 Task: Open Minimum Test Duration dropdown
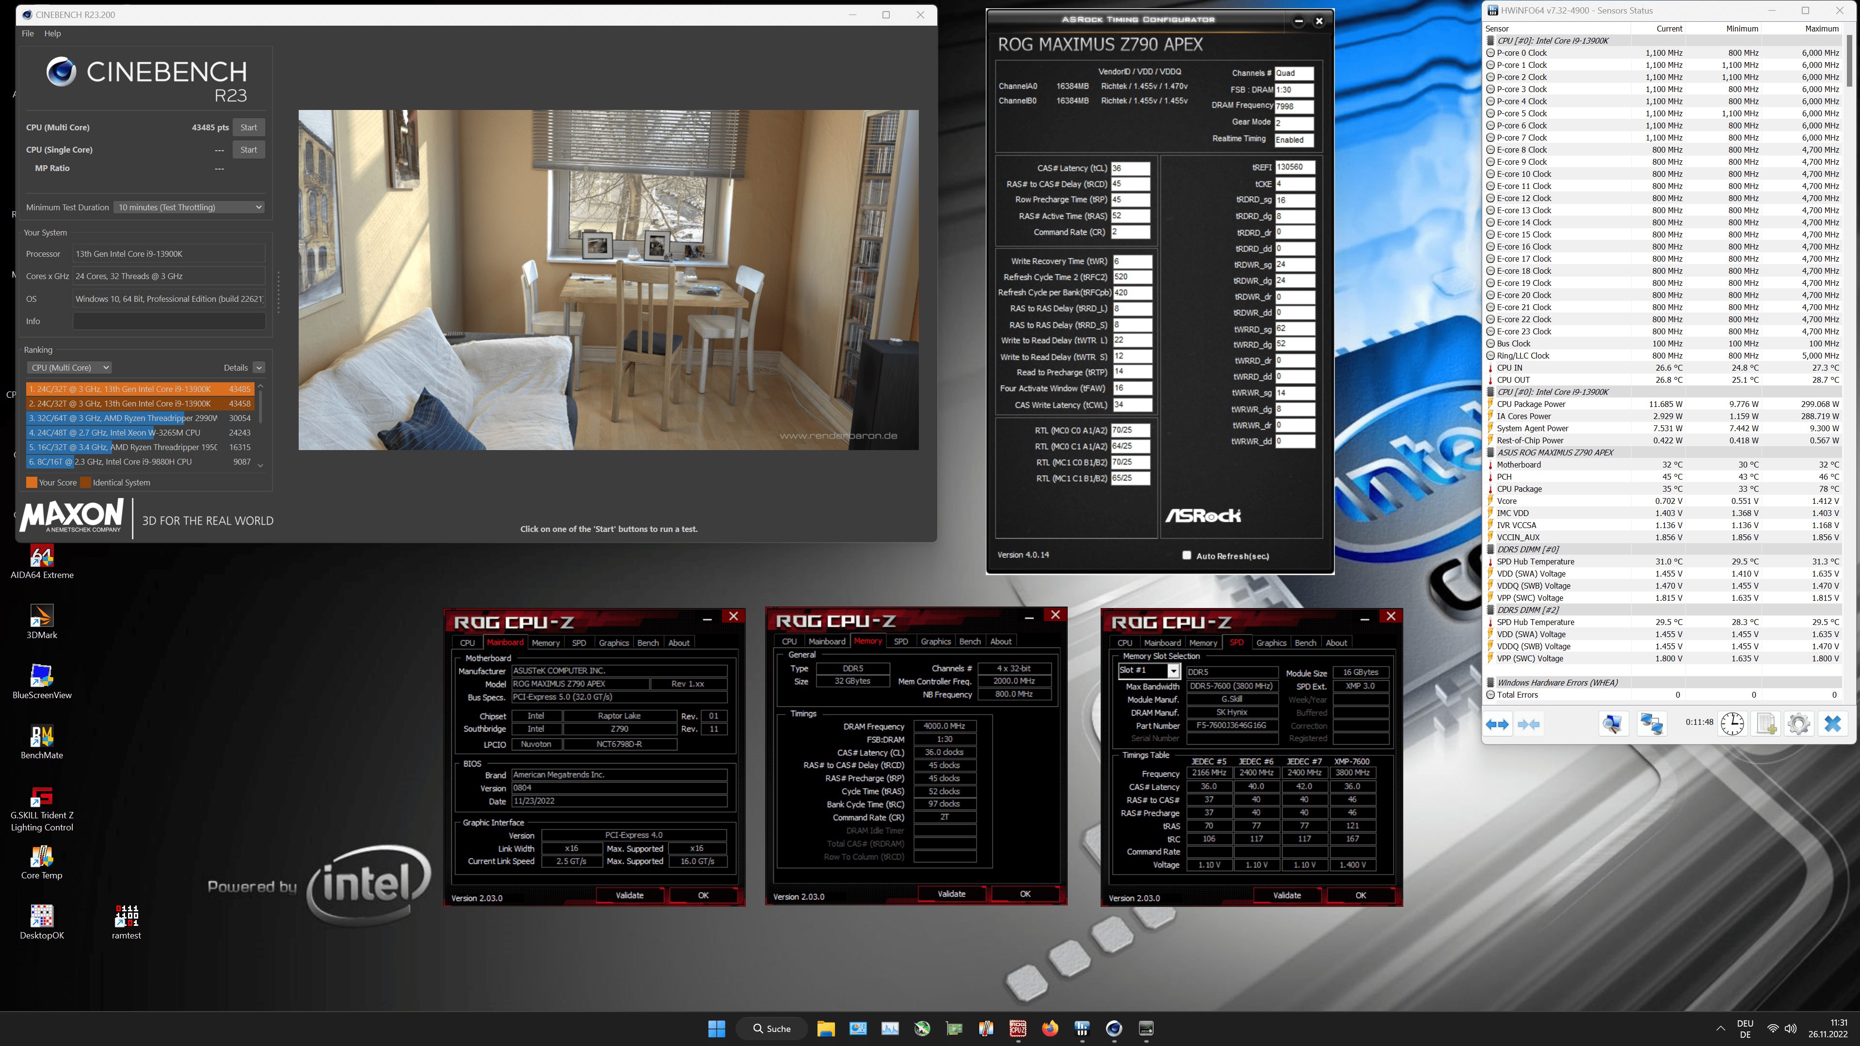[189, 207]
